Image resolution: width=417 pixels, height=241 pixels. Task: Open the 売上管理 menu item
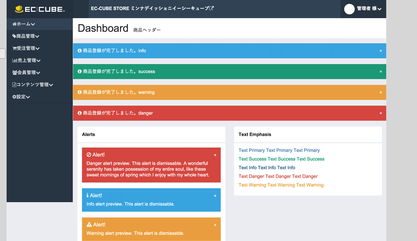(x=26, y=61)
